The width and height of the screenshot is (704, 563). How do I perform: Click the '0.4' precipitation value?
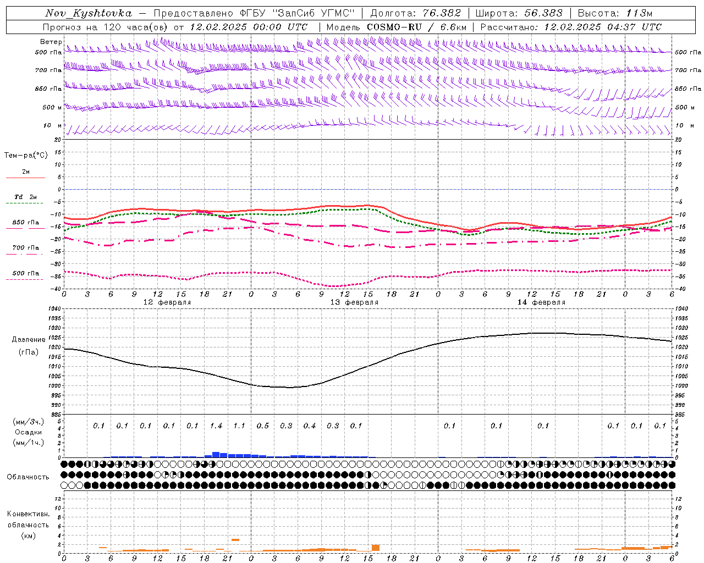[310, 426]
